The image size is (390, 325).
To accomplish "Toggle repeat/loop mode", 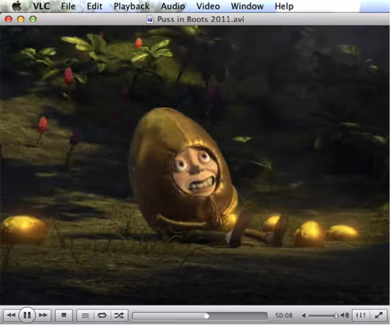I will (x=102, y=315).
